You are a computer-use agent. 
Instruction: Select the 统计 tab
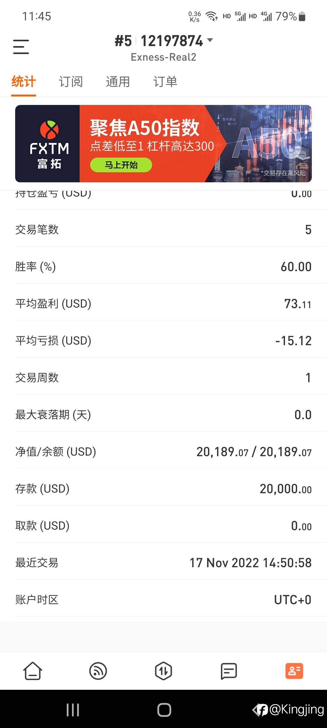24,82
